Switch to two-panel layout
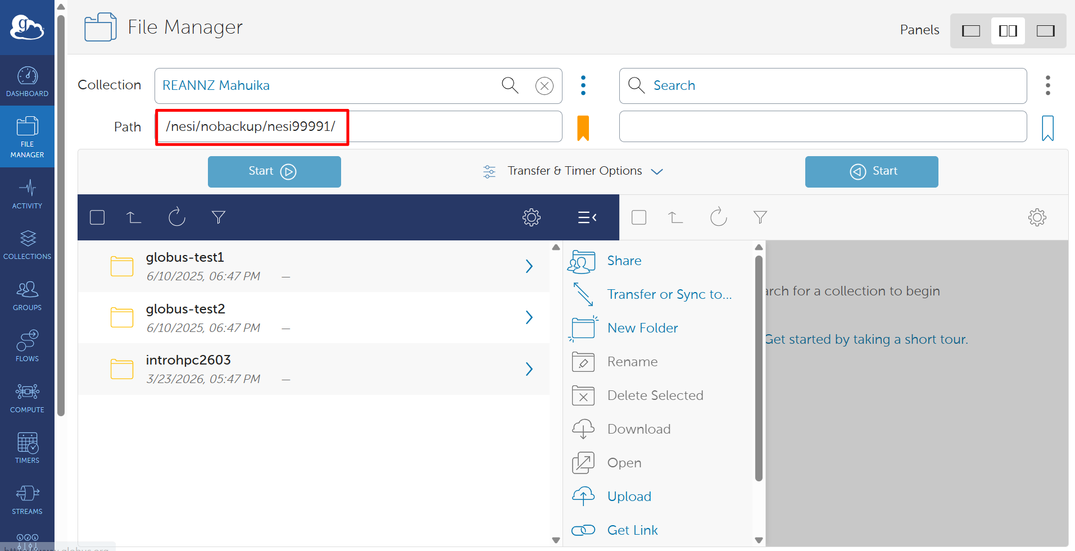Screen dimensions: 1075x551 point(1008,30)
